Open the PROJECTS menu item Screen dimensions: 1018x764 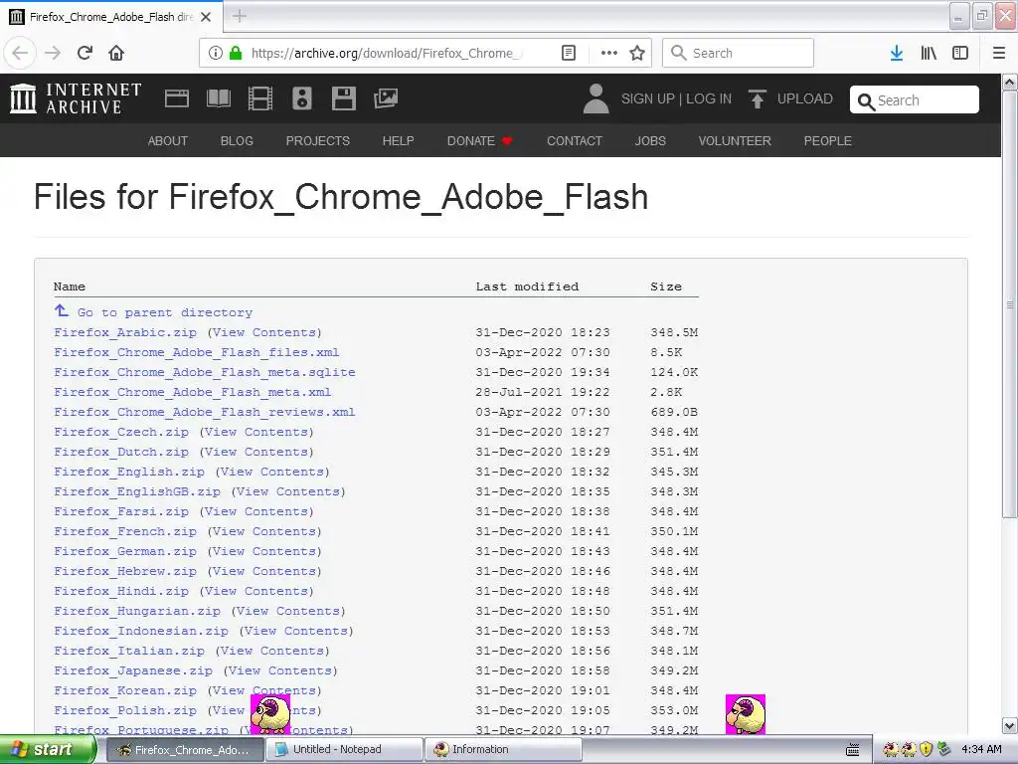pyautogui.click(x=317, y=140)
